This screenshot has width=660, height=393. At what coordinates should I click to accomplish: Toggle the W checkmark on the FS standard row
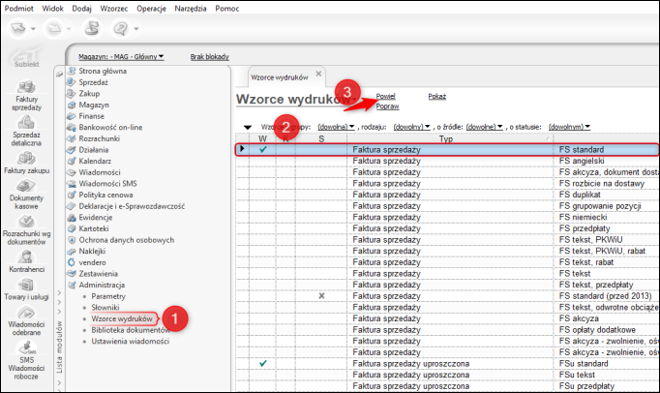click(x=262, y=150)
